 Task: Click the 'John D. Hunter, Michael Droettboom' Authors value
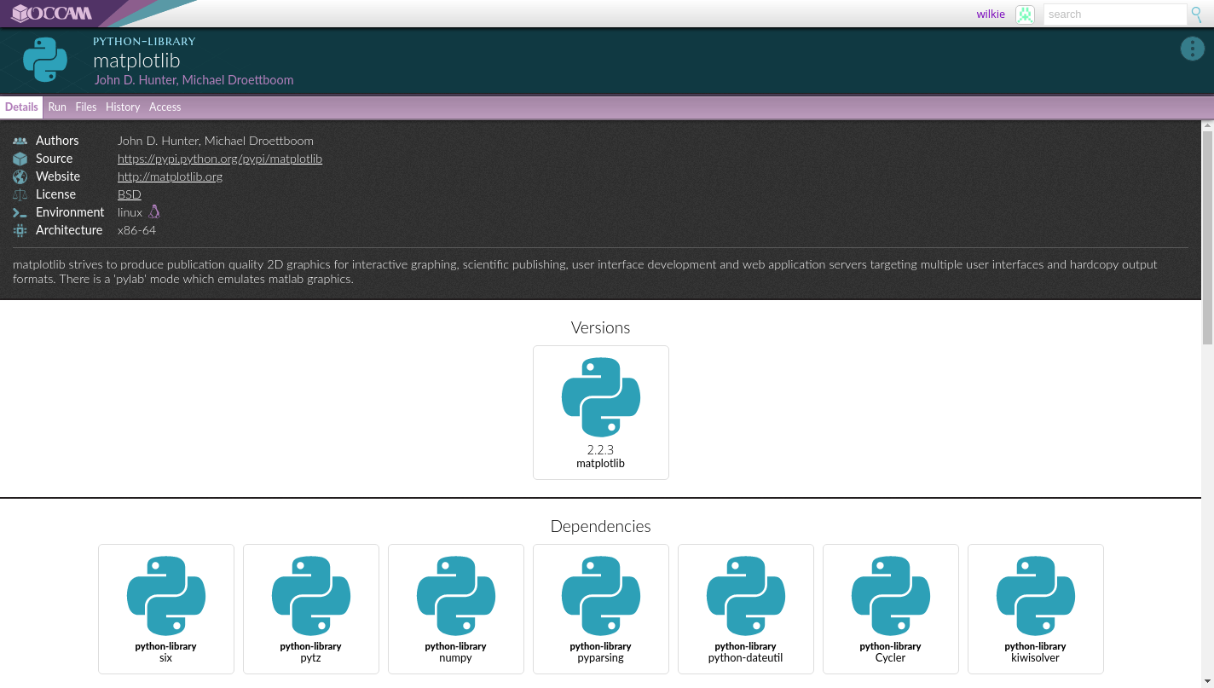coord(216,141)
